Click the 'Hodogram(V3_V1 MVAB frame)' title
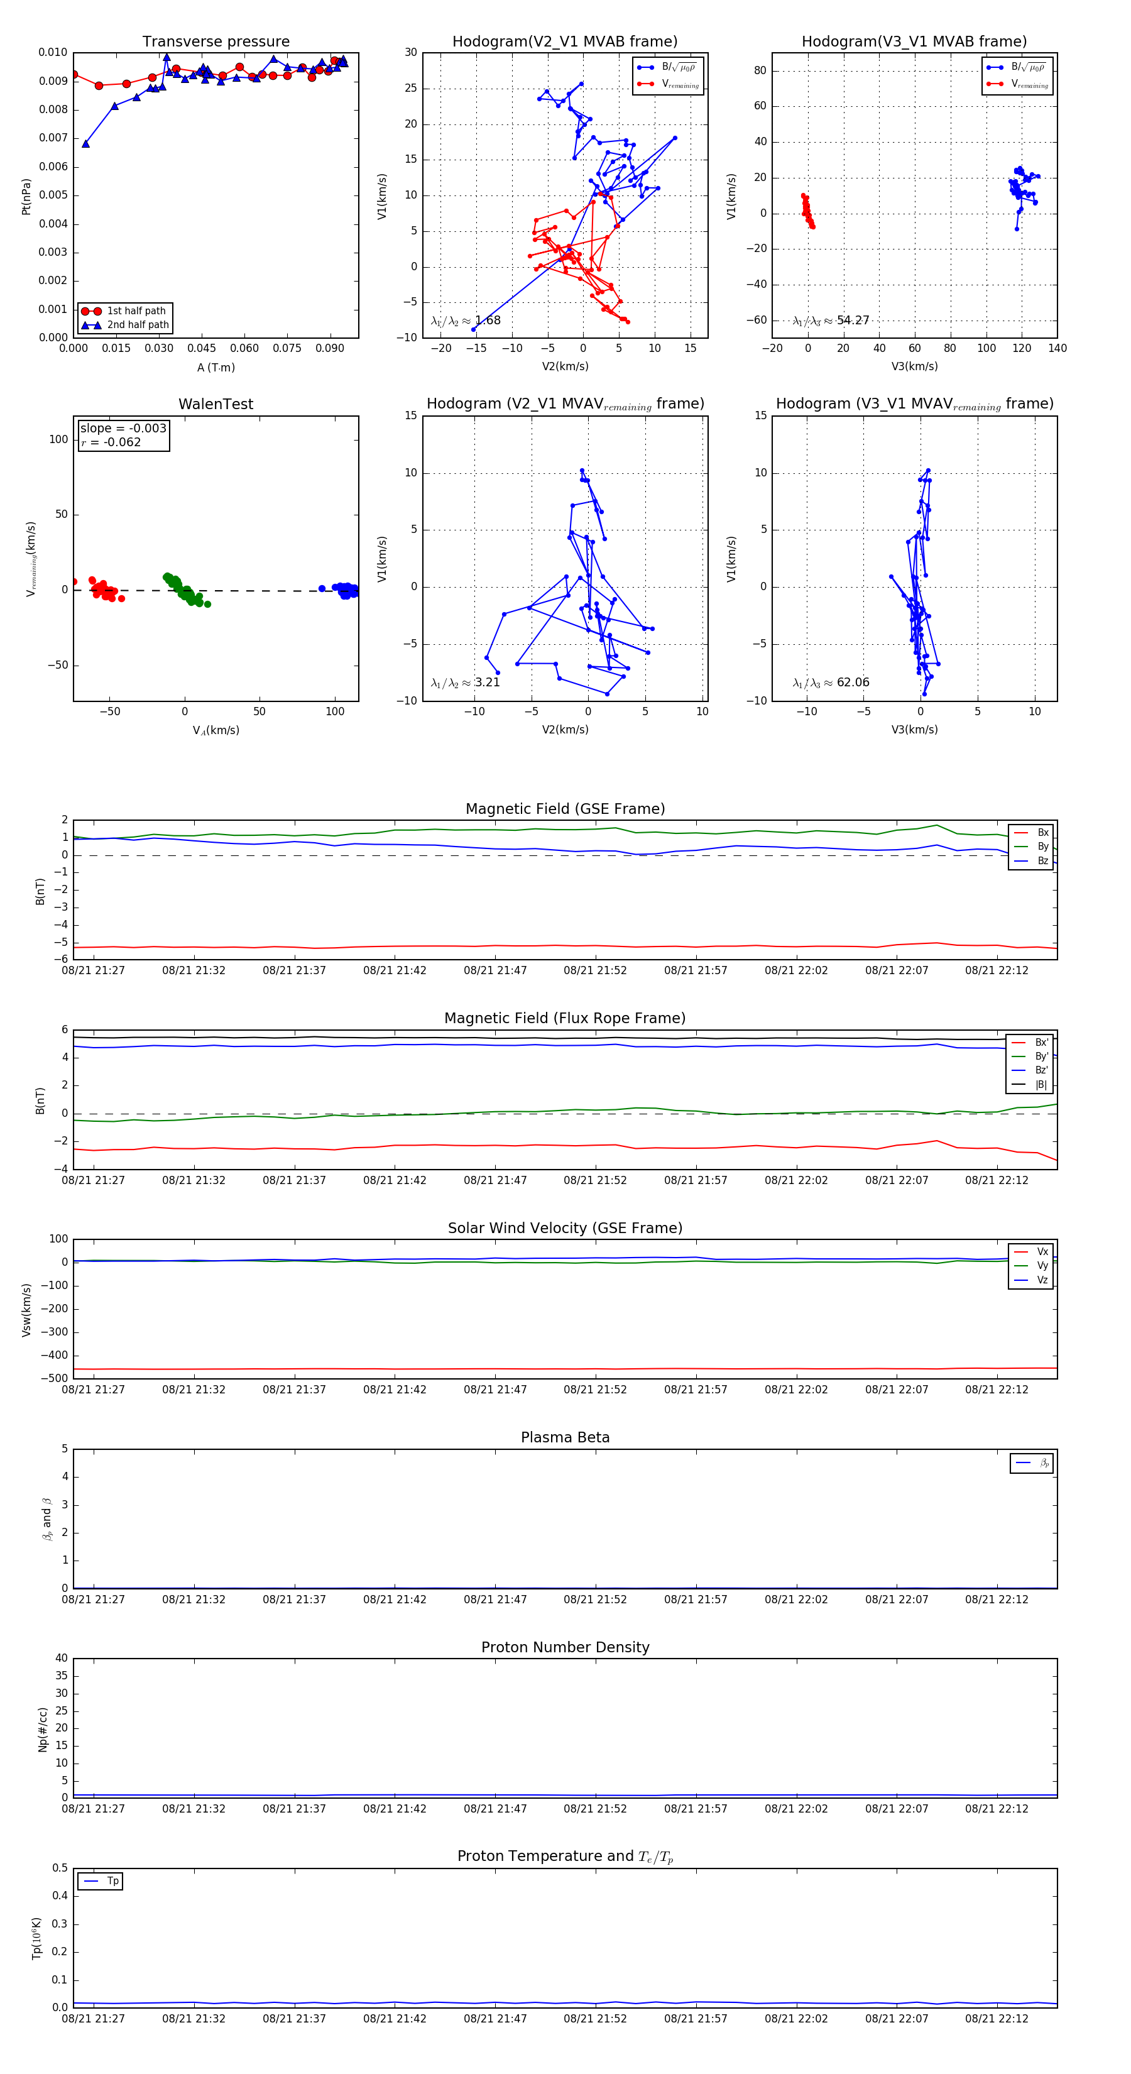This screenshot has width=1131, height=2074. click(914, 41)
